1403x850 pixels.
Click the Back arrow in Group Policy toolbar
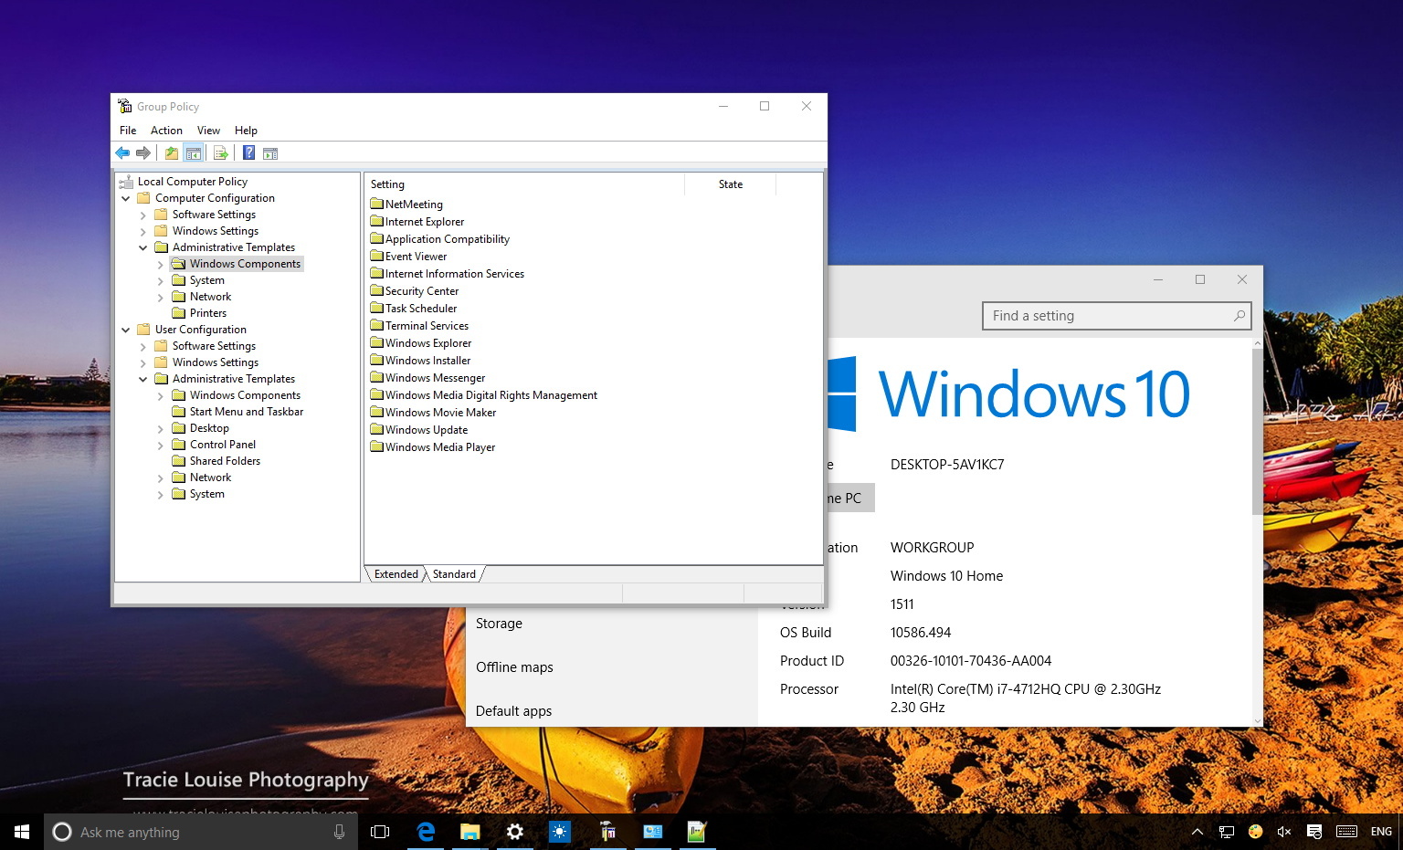(122, 153)
